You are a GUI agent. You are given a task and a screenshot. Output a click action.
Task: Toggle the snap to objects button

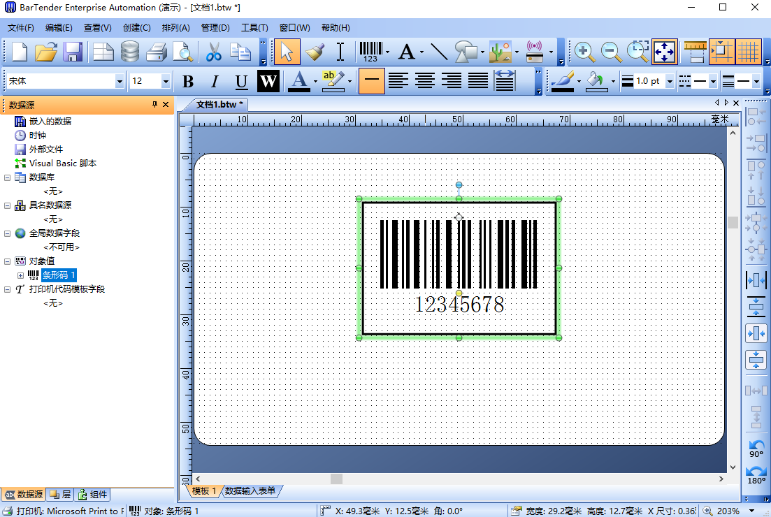pyautogui.click(x=721, y=52)
